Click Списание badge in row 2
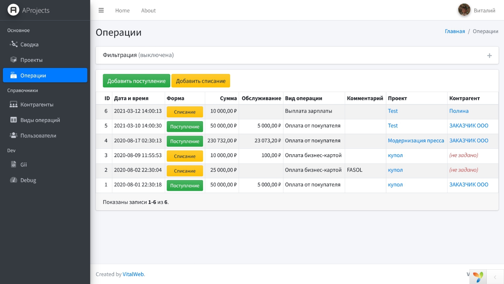Viewport: 504px width, 284px height. tap(185, 171)
